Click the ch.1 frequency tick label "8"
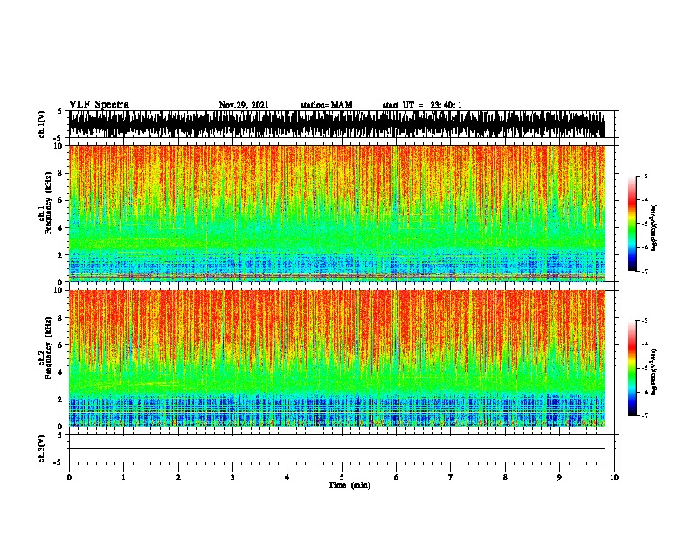692x535 pixels. 61,173
